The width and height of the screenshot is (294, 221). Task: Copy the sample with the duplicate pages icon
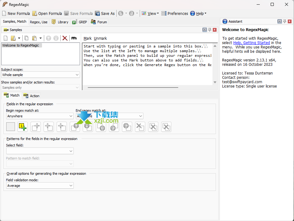[x=26, y=38]
